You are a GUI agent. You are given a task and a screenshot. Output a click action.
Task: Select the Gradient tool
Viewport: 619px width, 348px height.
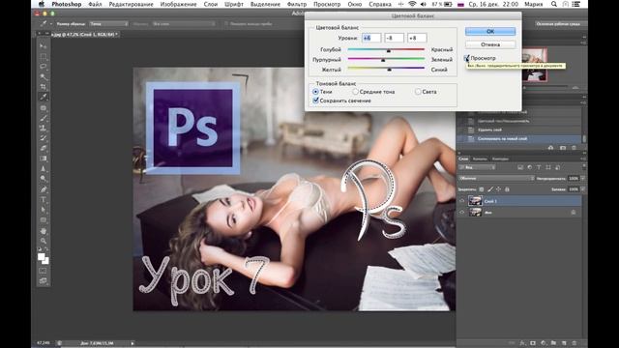43,159
